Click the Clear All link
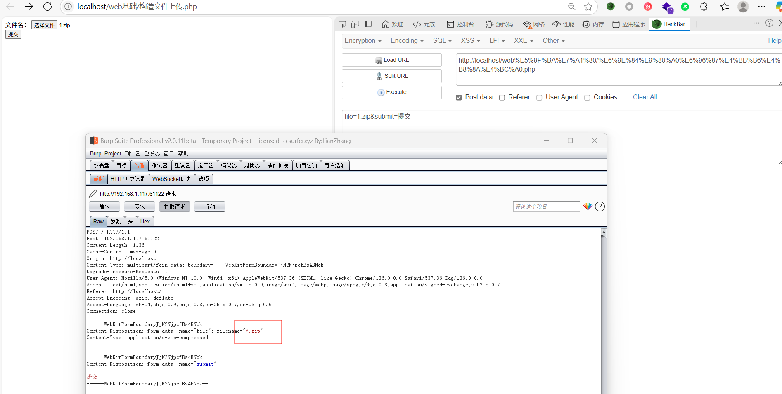Screen dimensions: 782x394 coord(645,97)
